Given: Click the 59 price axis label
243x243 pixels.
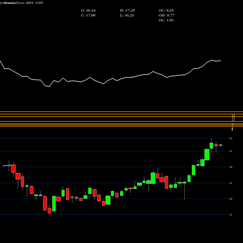Looking at the screenshot, I should [231, 139].
